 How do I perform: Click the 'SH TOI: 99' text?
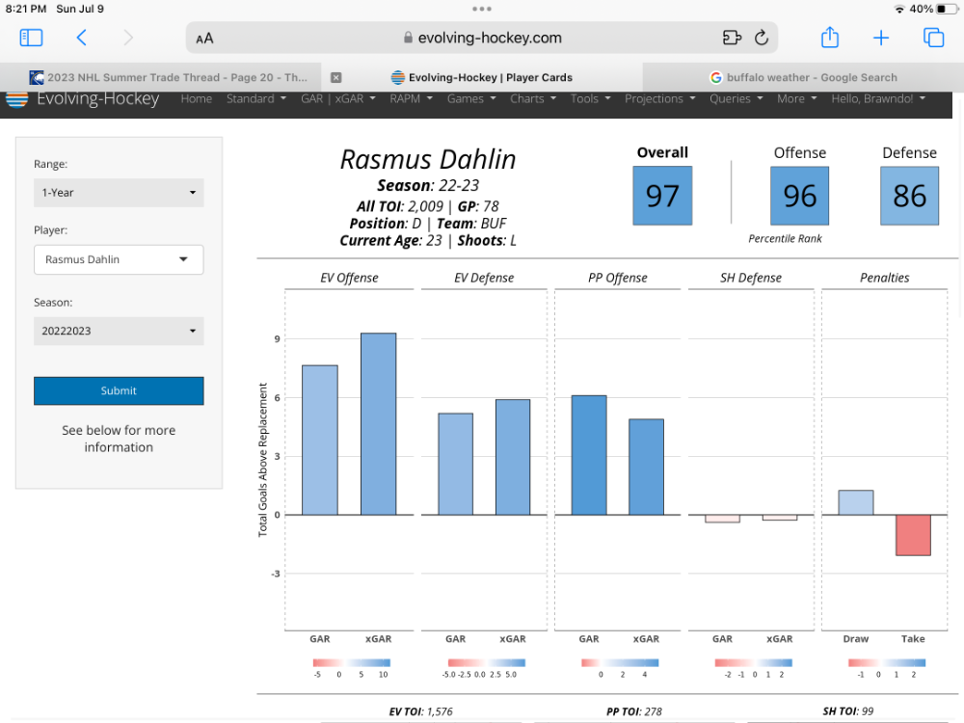847,710
